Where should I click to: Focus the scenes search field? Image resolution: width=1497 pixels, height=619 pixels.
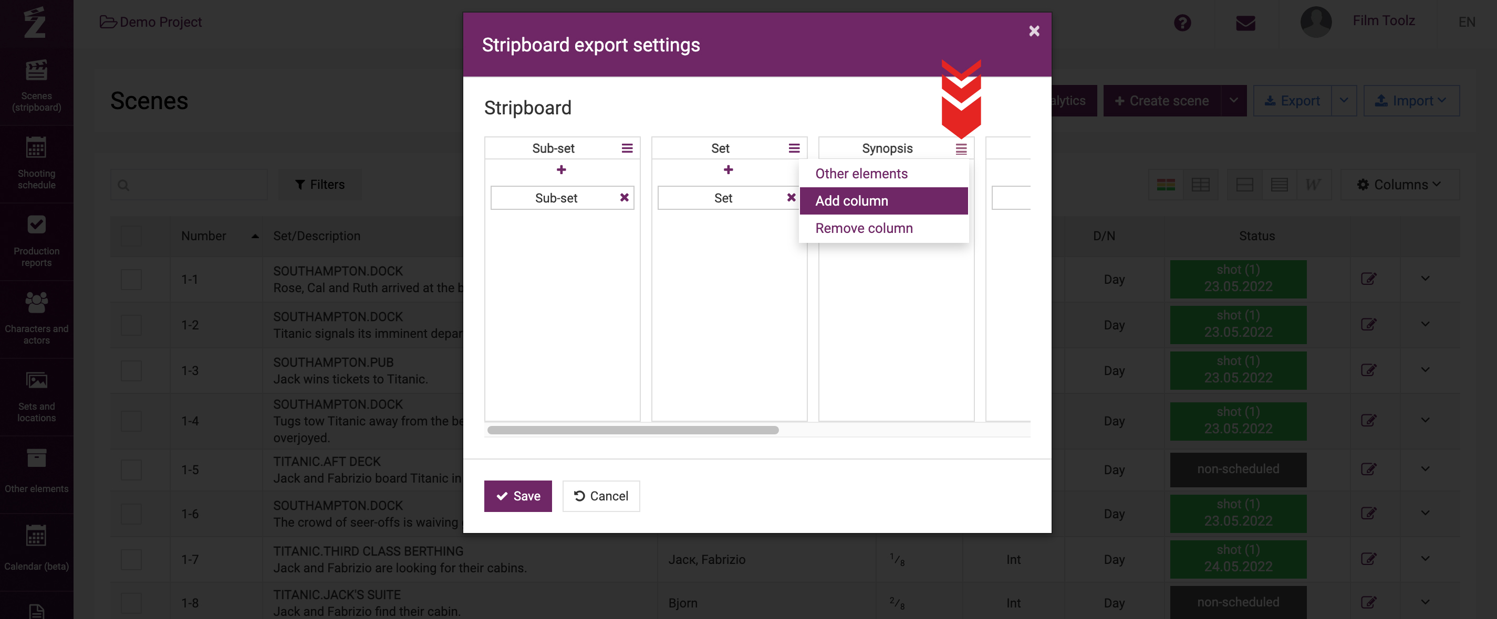(x=189, y=185)
